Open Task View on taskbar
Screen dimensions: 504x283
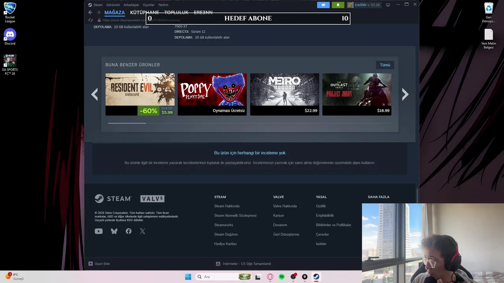coord(258,277)
